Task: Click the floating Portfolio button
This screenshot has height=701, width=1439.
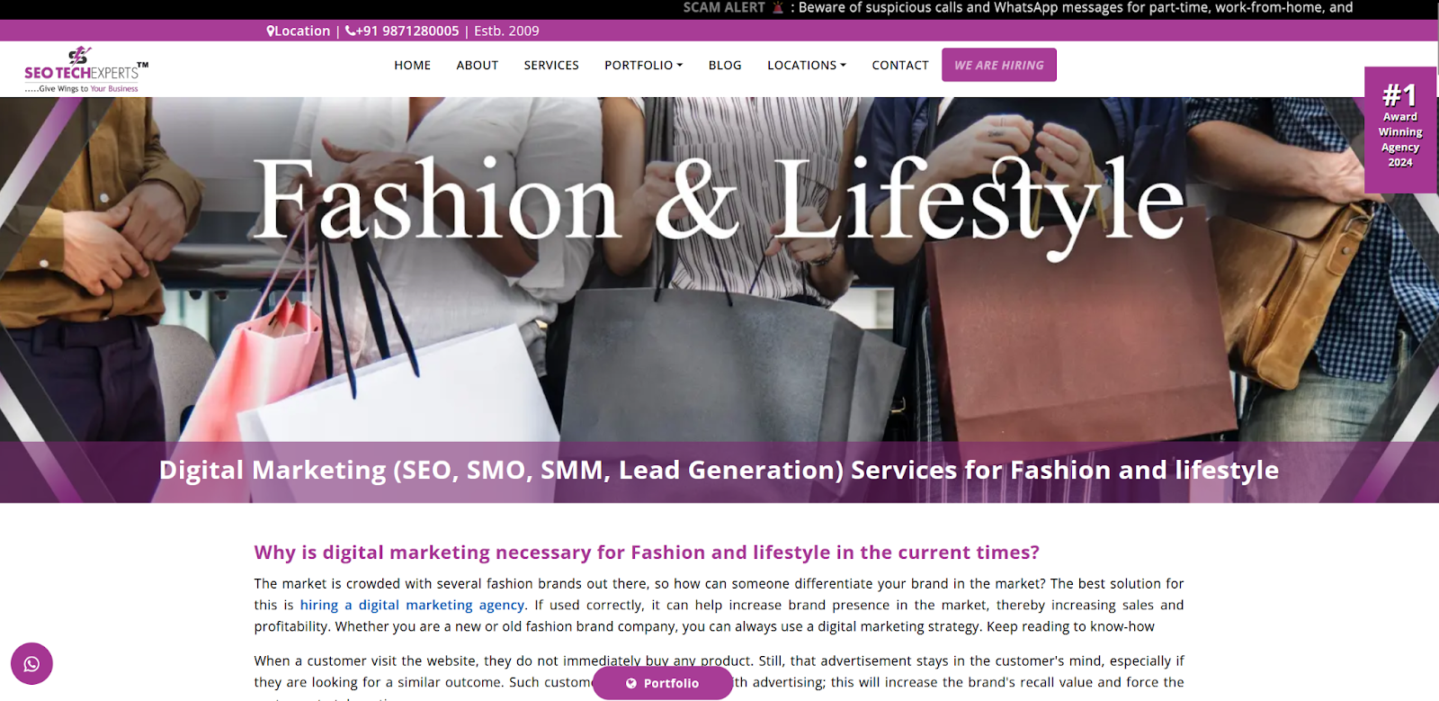Action: click(663, 683)
